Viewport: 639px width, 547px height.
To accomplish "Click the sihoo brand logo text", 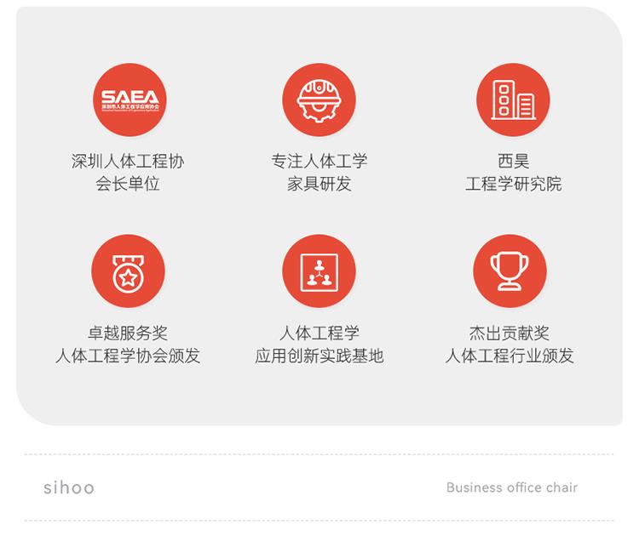I will point(69,487).
